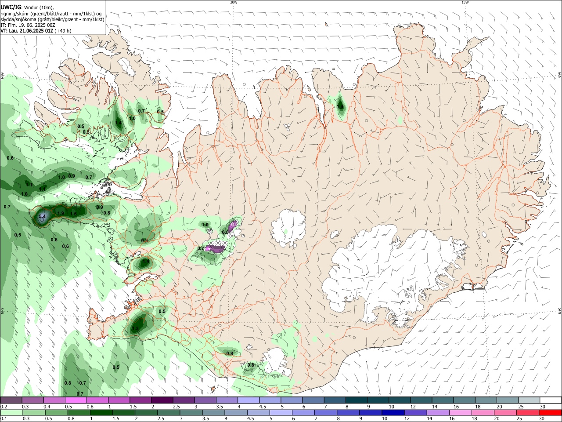Select the slate blue snow swatch from 6 to 7

pos(313,400)
